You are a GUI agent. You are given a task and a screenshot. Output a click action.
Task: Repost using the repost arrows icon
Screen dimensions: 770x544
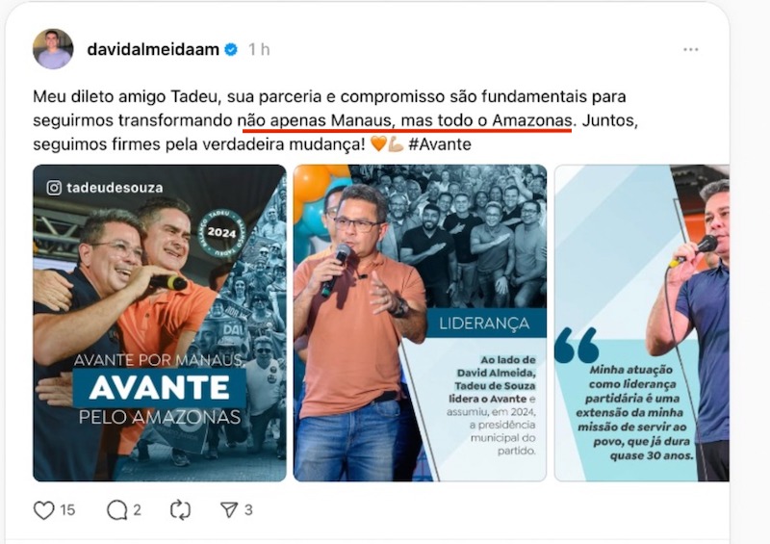pyautogui.click(x=180, y=510)
